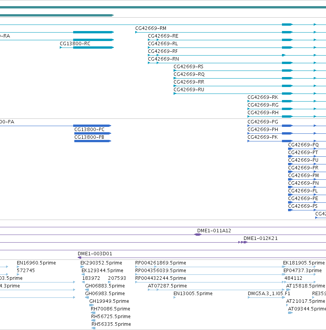Viewport: 326px width, 330px height.
Task: Click protein CG13800-PC label
Action: click(89, 130)
